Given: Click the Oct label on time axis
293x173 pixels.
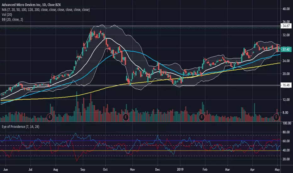Looking at the screenshot, I should [105, 170].
